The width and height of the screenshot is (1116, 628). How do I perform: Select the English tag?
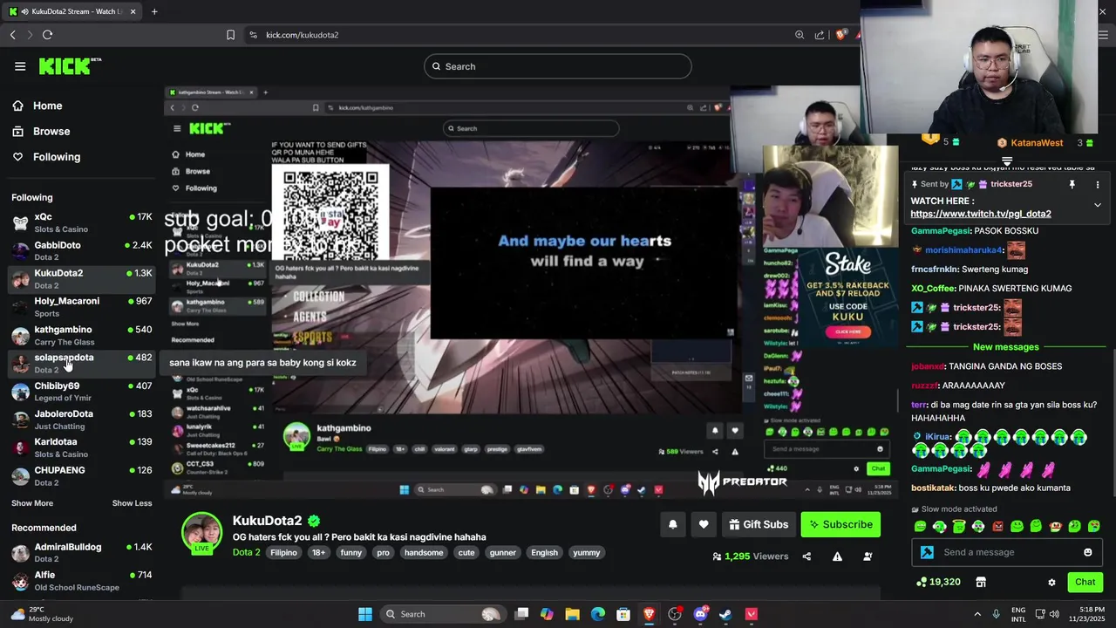[x=544, y=552]
